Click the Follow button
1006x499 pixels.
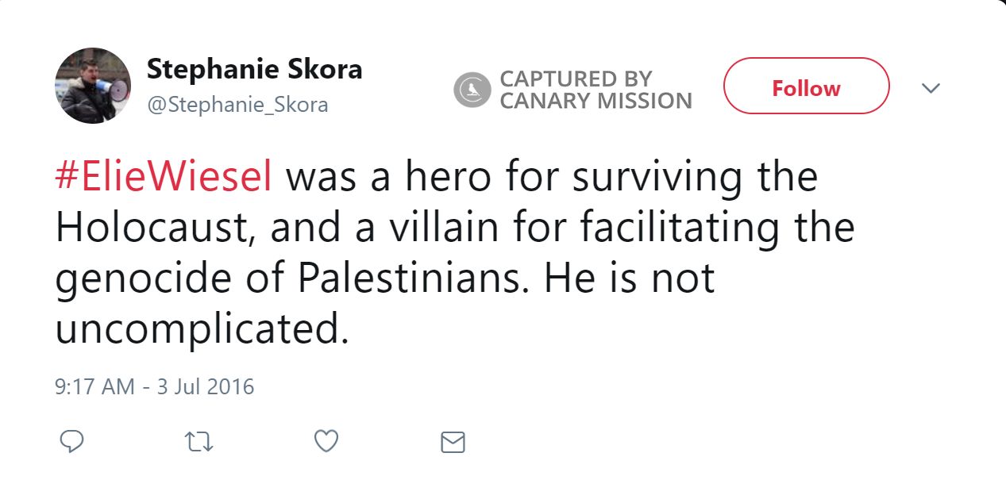click(805, 87)
